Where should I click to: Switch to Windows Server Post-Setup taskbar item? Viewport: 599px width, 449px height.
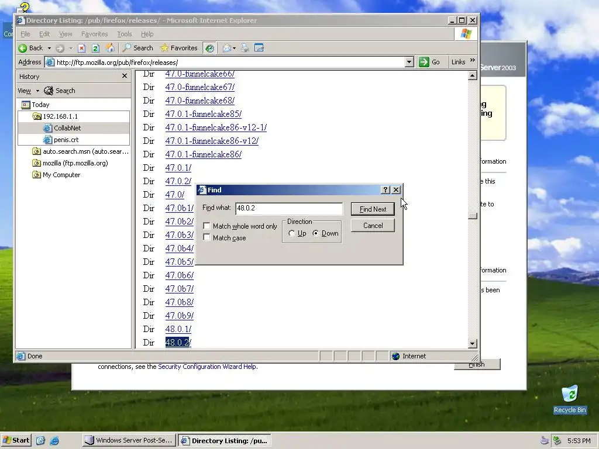click(x=129, y=441)
